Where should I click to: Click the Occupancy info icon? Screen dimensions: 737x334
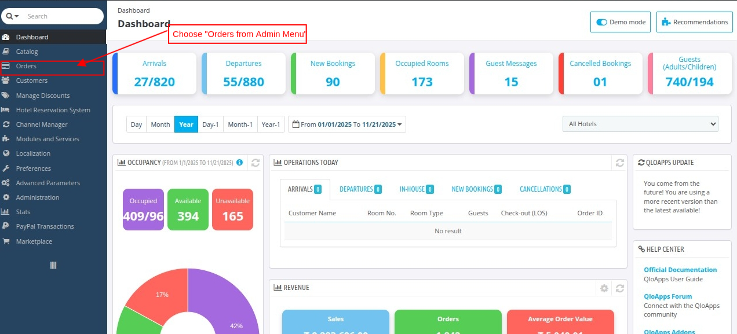[239, 163]
